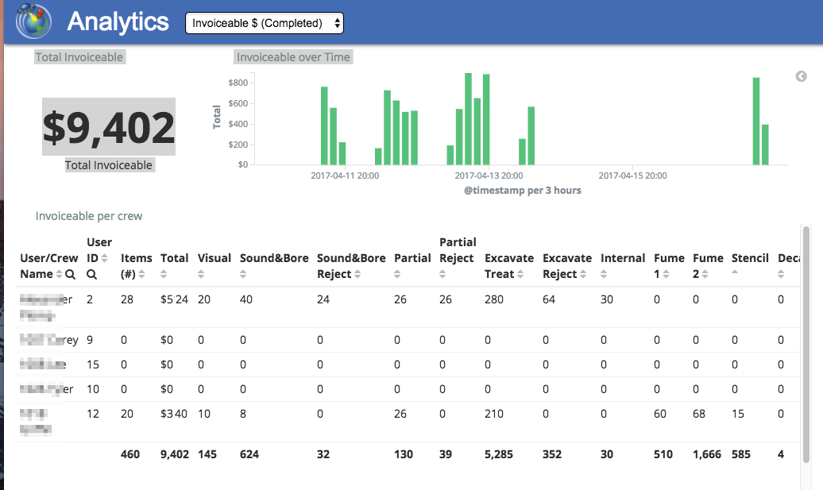The width and height of the screenshot is (823, 490).
Task: Click the rightmost tall green bar
Action: click(756, 122)
